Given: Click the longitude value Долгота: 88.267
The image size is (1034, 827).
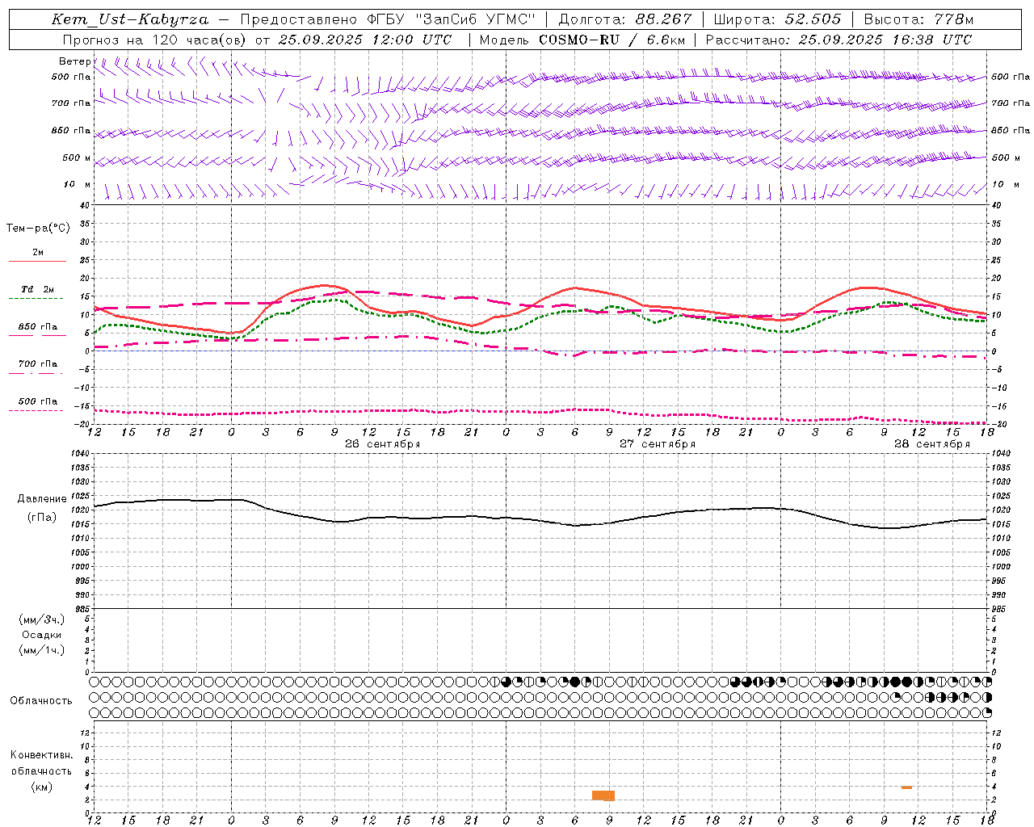Looking at the screenshot, I should click(x=625, y=19).
